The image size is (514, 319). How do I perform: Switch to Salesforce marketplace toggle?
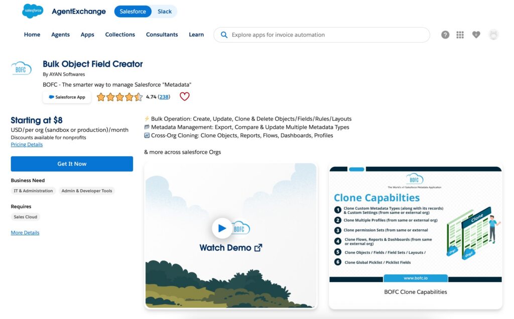coord(133,12)
